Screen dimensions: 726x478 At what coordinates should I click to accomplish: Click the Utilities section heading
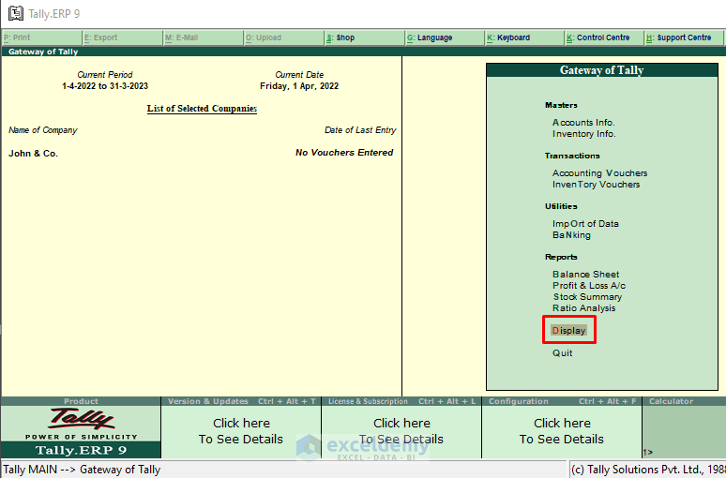[x=561, y=206]
